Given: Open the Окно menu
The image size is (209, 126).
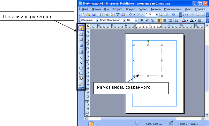Looking at the screenshot, I should point(188,9).
